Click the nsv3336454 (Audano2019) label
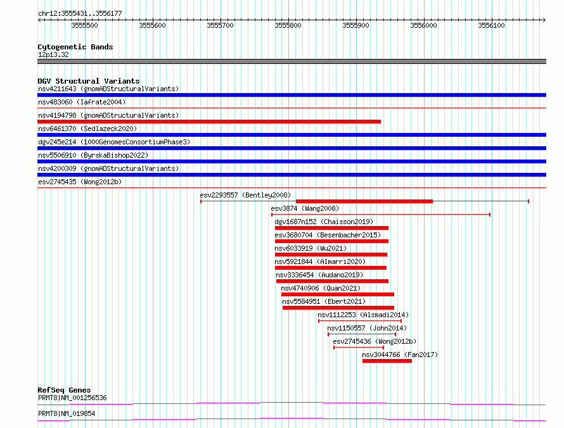The width and height of the screenshot is (564, 428). 319,275
